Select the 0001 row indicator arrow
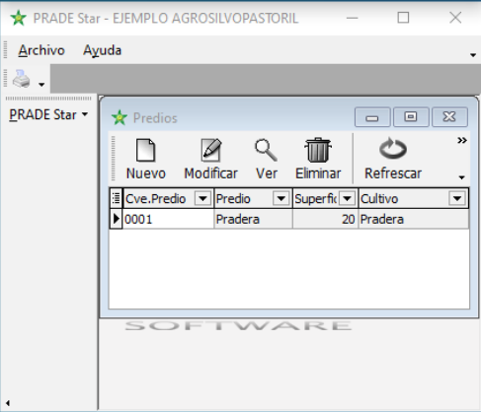The width and height of the screenshot is (481, 412). [x=116, y=219]
